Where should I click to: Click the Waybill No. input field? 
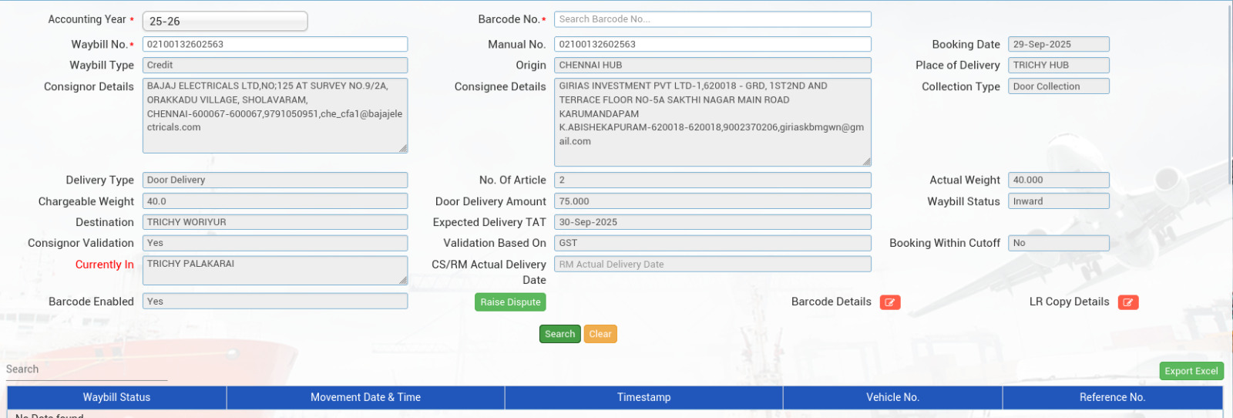click(275, 45)
